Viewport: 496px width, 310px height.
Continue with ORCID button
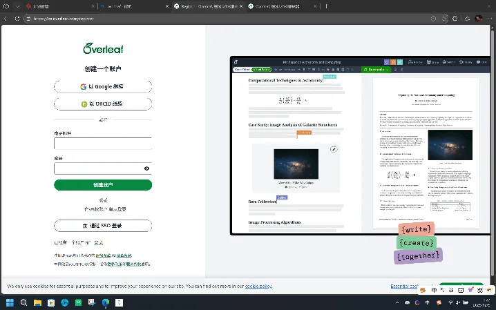[x=103, y=104]
